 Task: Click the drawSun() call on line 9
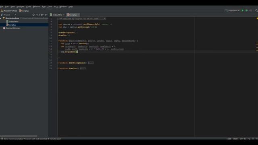coord(64,35)
